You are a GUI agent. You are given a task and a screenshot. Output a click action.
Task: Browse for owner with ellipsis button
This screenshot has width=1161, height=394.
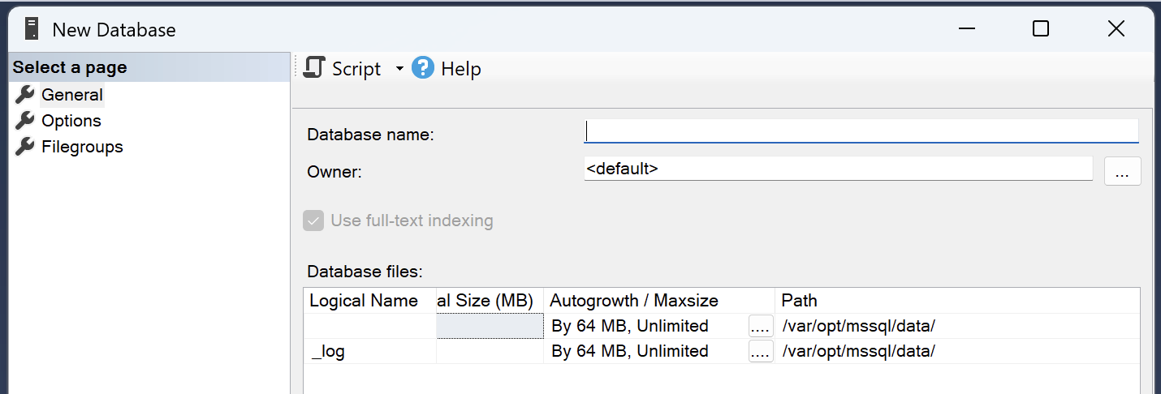click(x=1123, y=172)
